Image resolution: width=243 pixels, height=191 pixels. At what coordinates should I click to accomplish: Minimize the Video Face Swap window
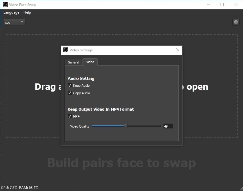click(208, 5)
